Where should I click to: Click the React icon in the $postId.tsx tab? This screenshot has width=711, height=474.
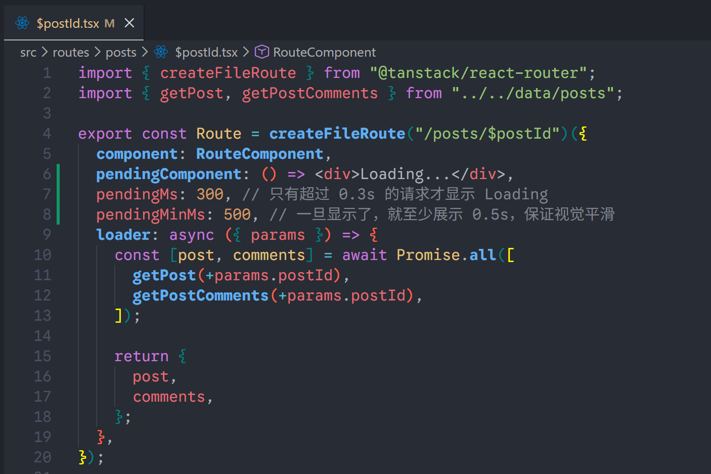coord(22,23)
